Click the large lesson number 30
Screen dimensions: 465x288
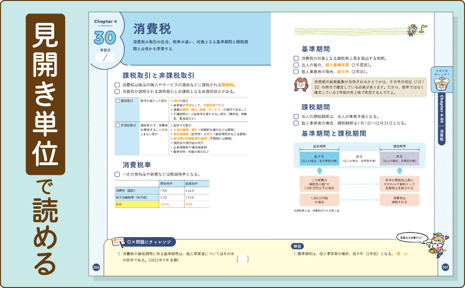coord(105,38)
